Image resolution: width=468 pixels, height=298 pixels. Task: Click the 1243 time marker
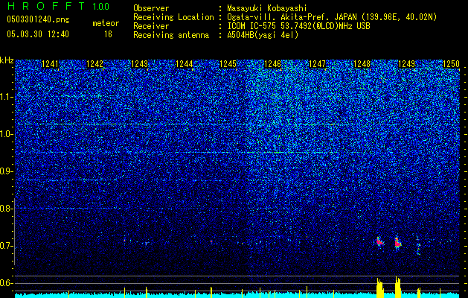point(139,64)
